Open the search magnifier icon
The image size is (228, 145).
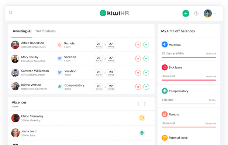(11, 13)
